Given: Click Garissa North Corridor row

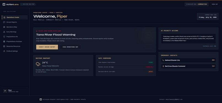Looking at the screenshot, I should 126,71.
